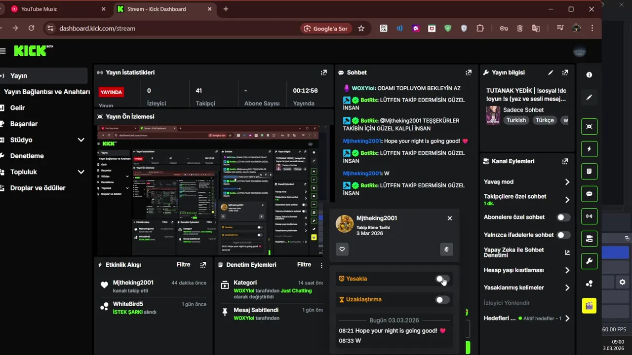Open the hamburger menu beside Kick logo
This screenshot has width=632, height=355.
(2, 51)
